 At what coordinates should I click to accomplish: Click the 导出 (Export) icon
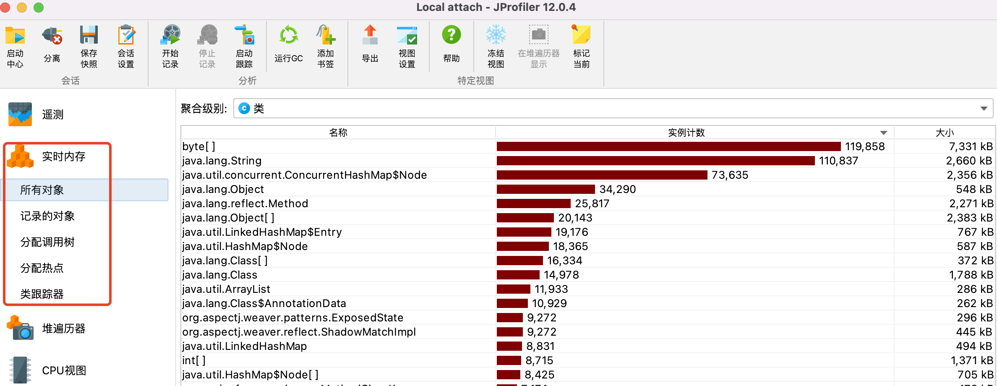coord(370,35)
